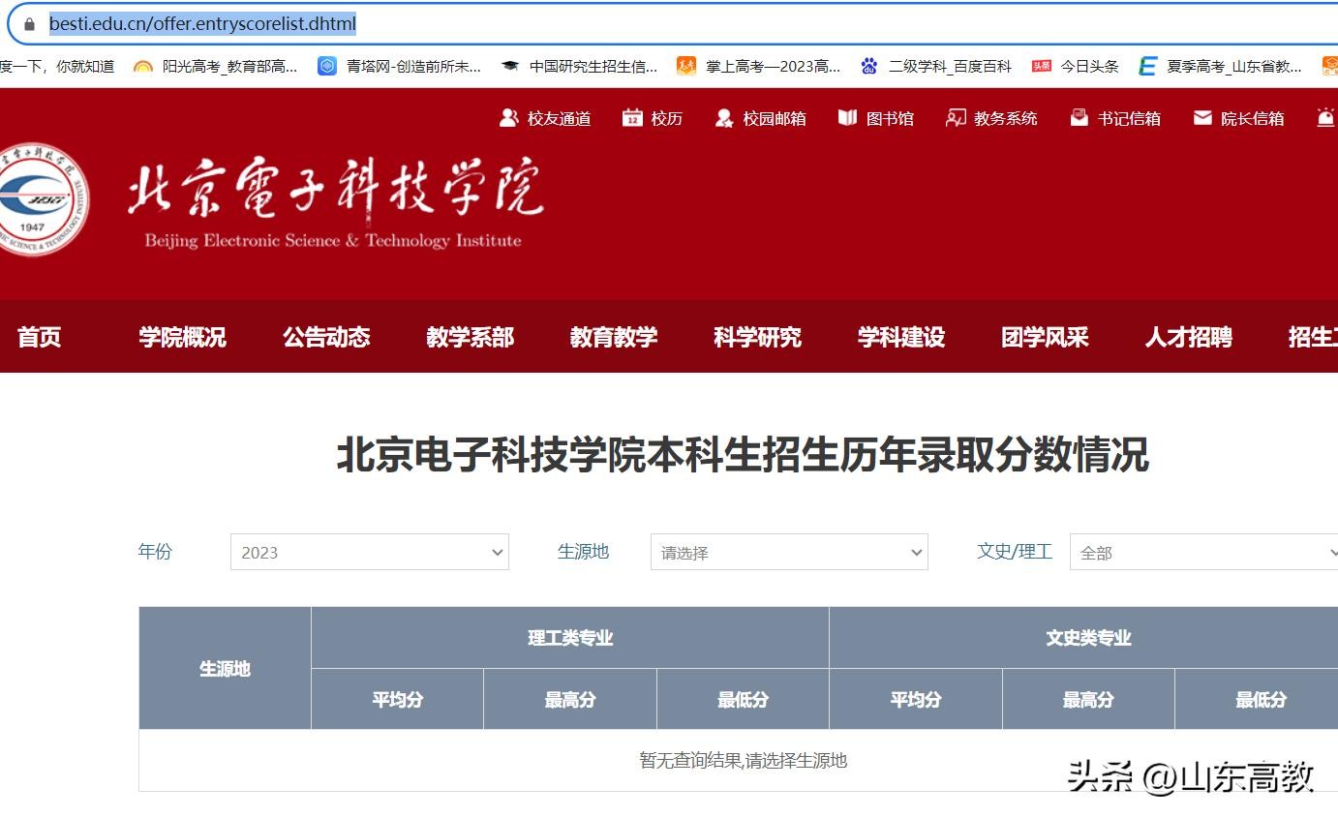This screenshot has width=1338, height=818.
Task: Click the campus email (校园邮箱) icon
Action: pyautogui.click(x=724, y=118)
